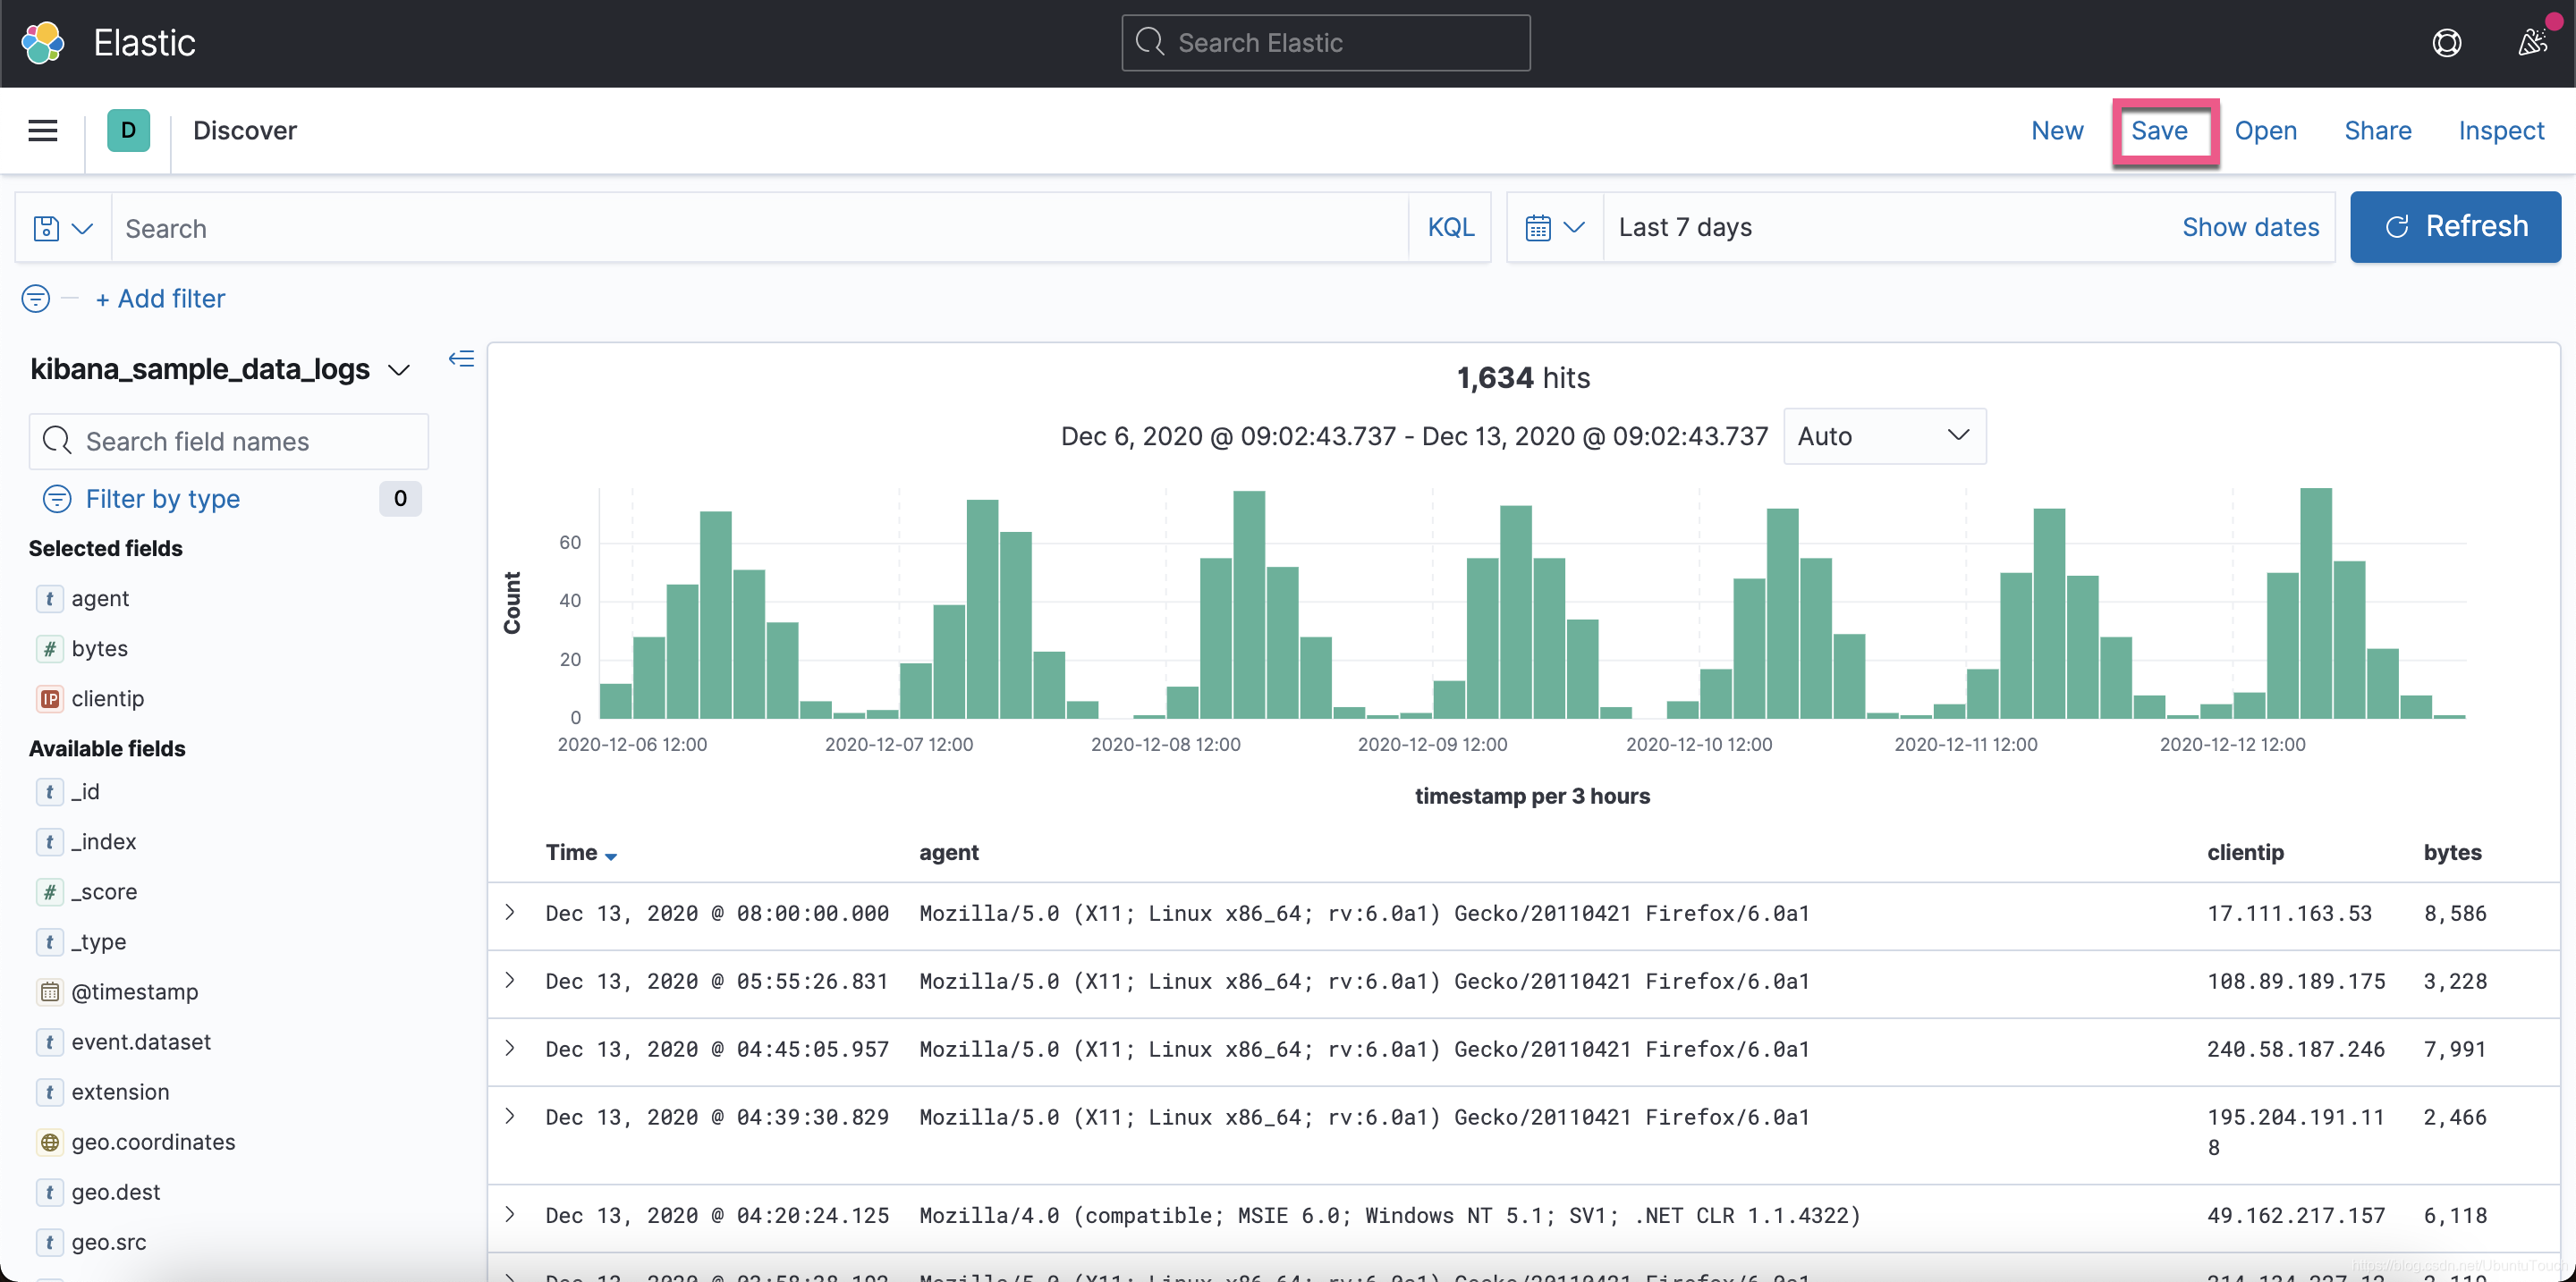Screen dimensions: 2576x1282
Task: Open the newsfeed celebration icon
Action: [2532, 43]
